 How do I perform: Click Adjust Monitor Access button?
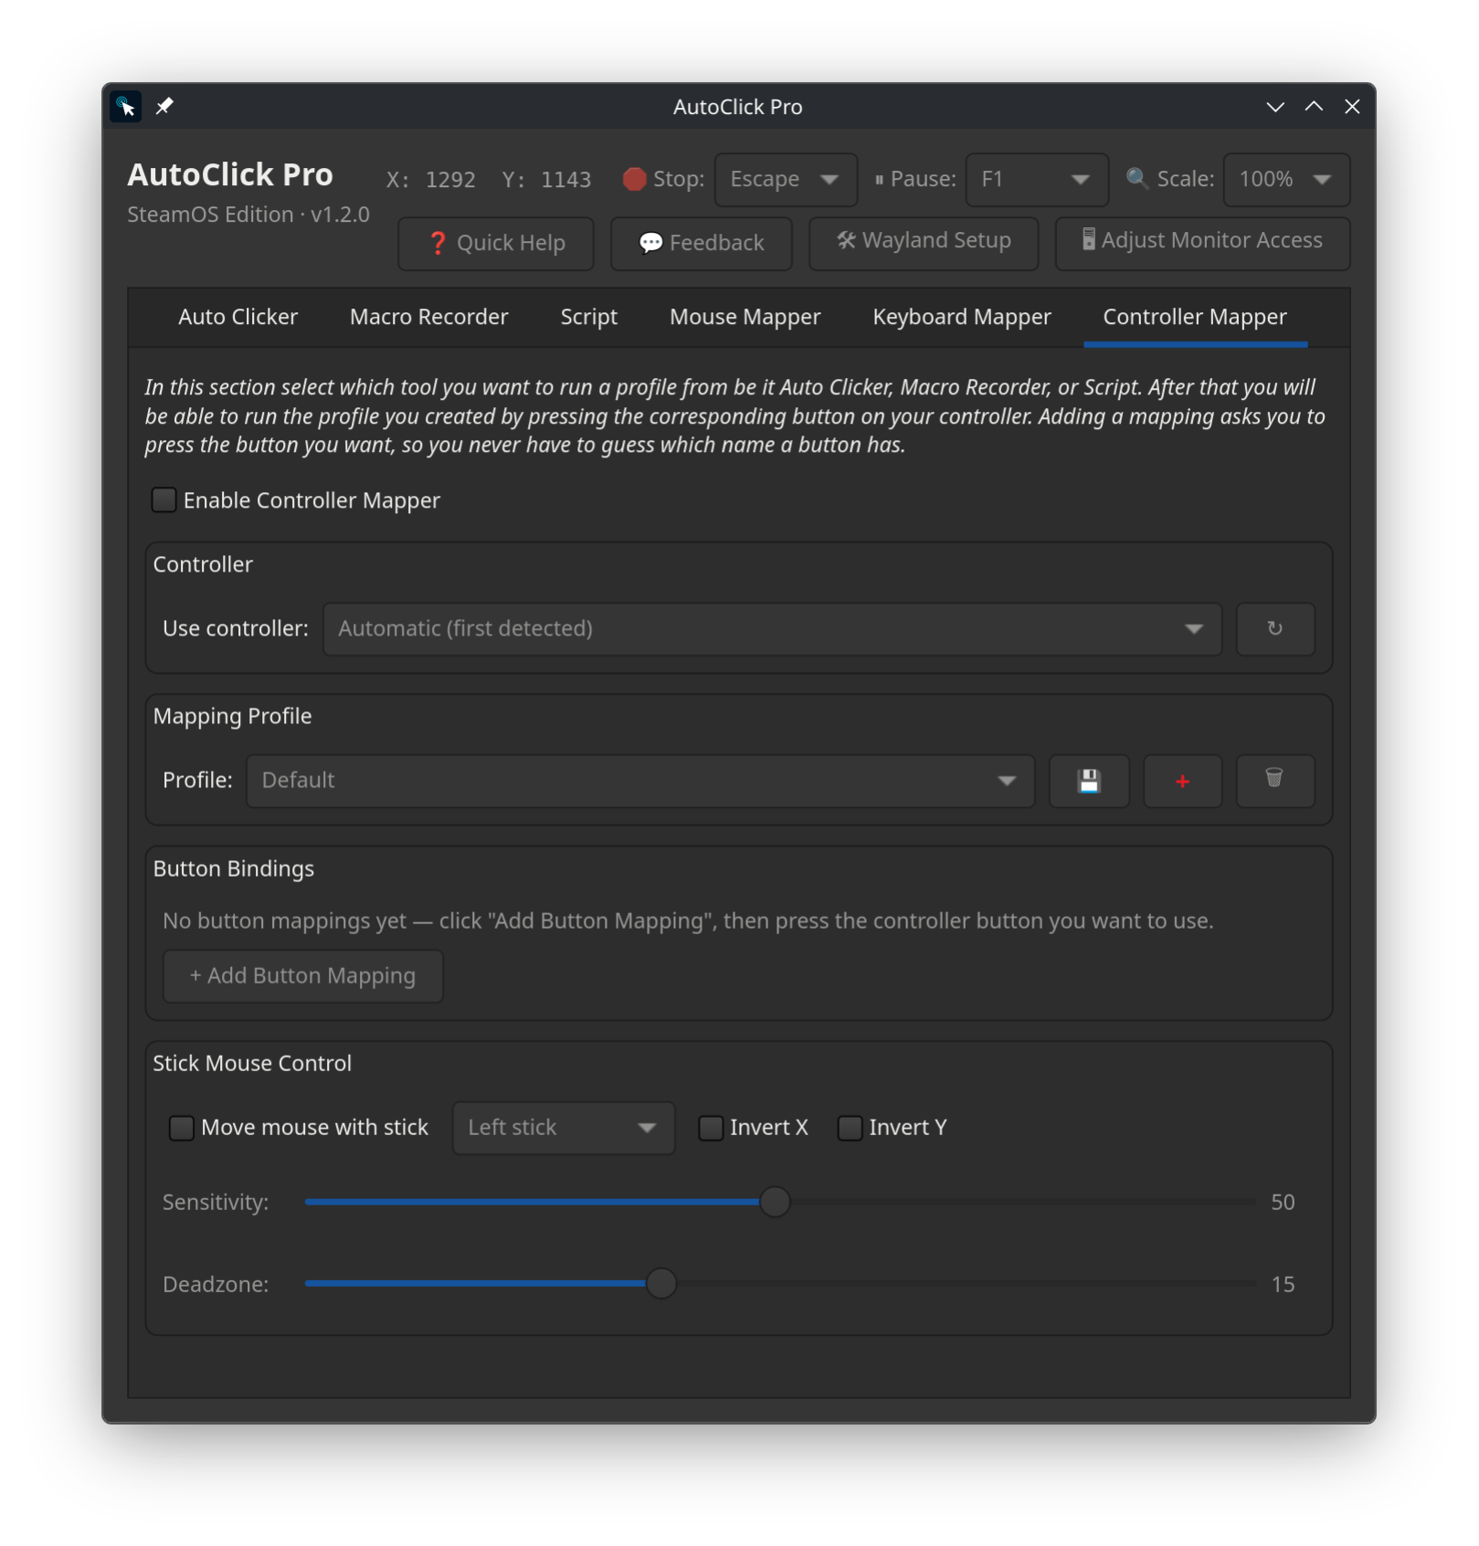click(1202, 243)
